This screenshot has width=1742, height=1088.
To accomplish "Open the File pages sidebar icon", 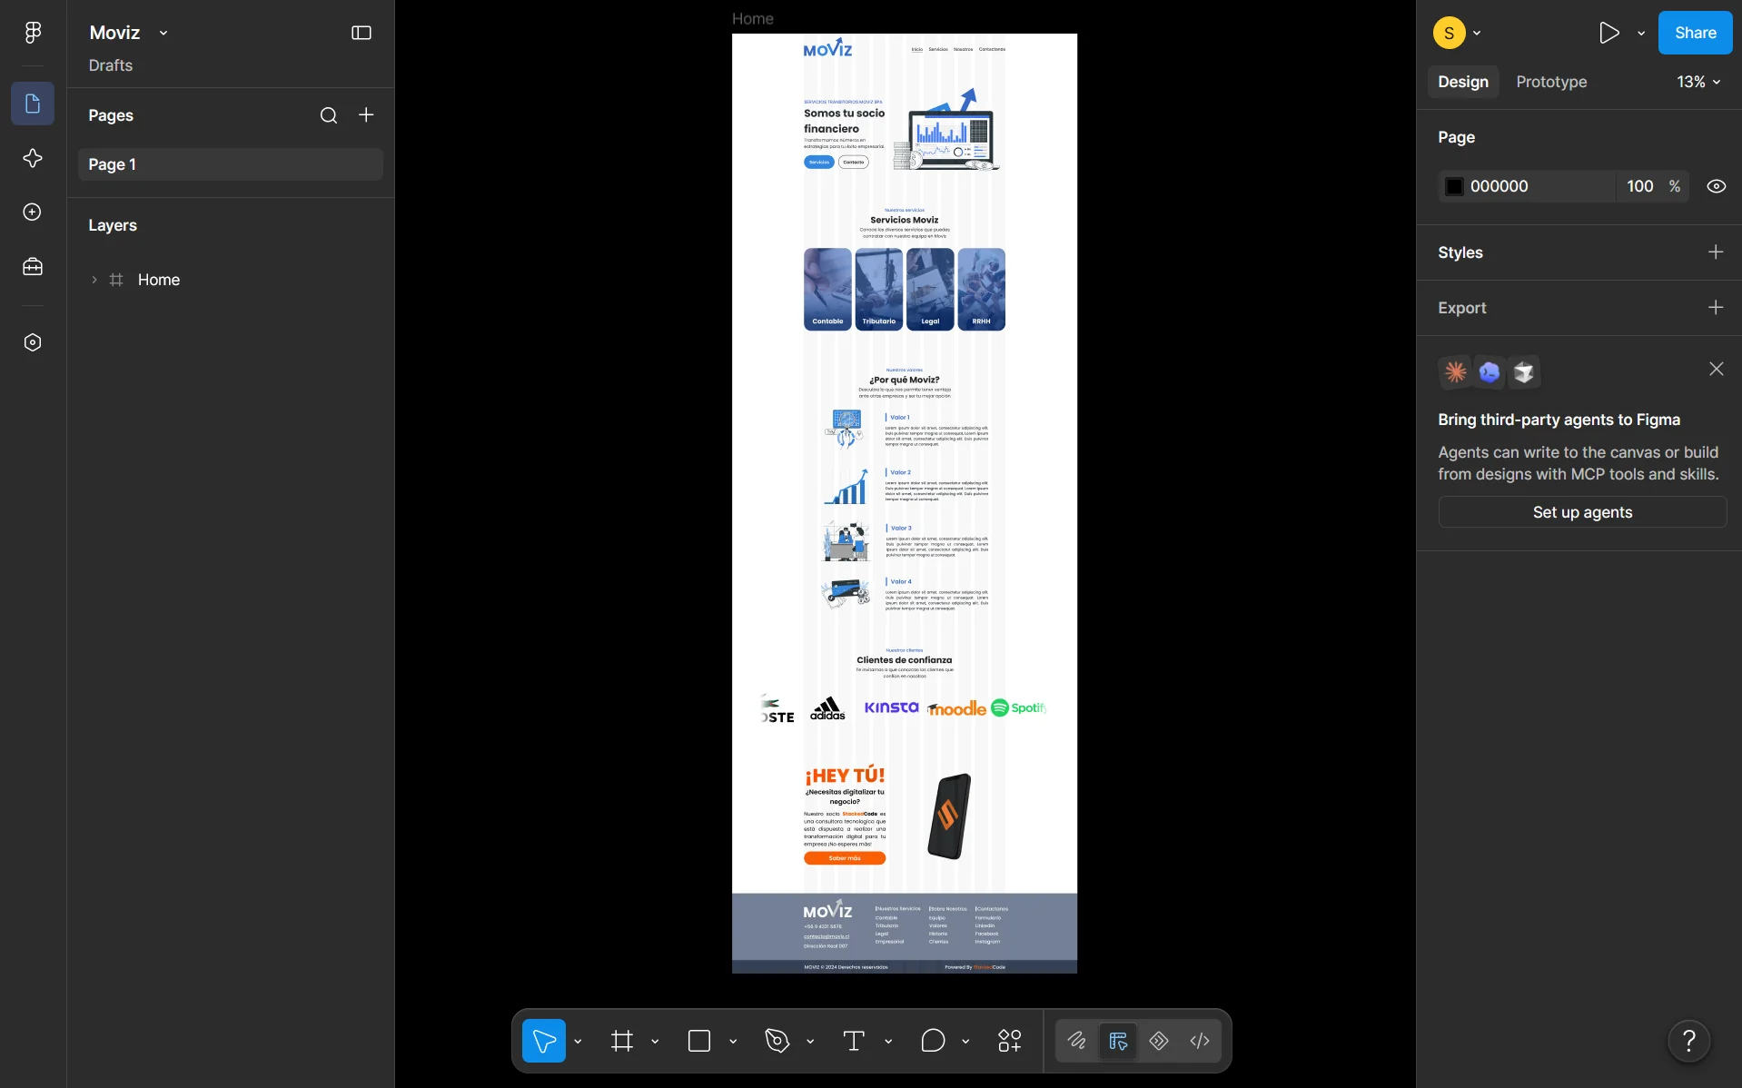I will pyautogui.click(x=33, y=104).
